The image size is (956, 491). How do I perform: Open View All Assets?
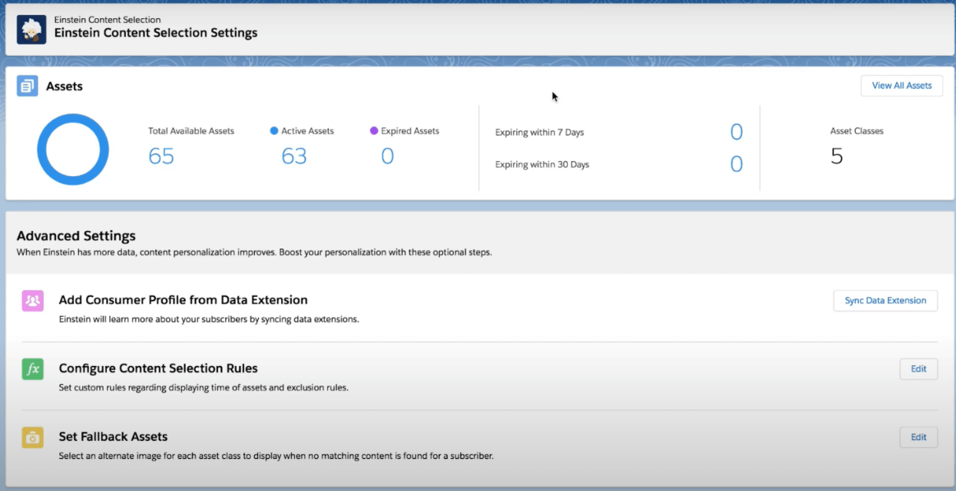pos(902,85)
